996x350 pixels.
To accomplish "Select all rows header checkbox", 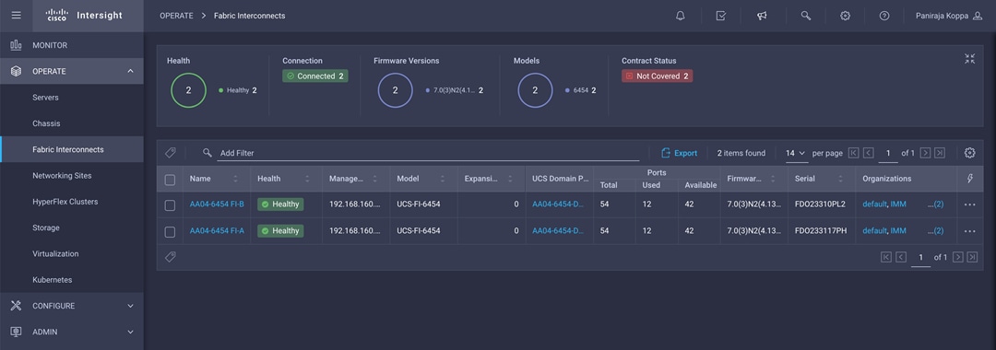I will point(170,181).
